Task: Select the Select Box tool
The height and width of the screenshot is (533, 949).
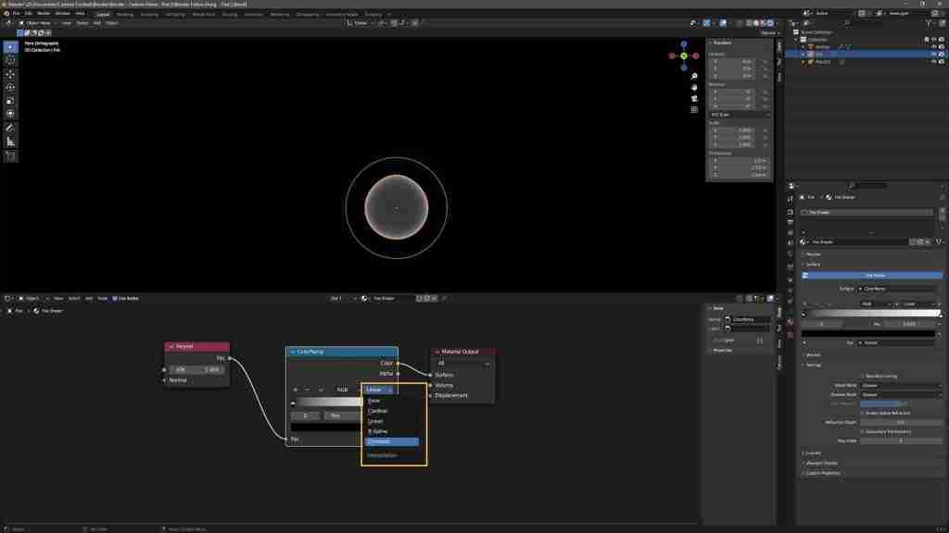Action: tap(10, 46)
